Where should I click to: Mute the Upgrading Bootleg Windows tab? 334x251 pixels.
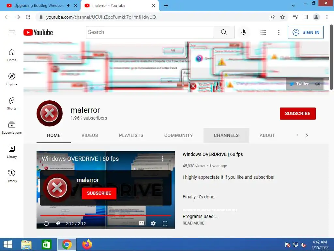coord(68,6)
